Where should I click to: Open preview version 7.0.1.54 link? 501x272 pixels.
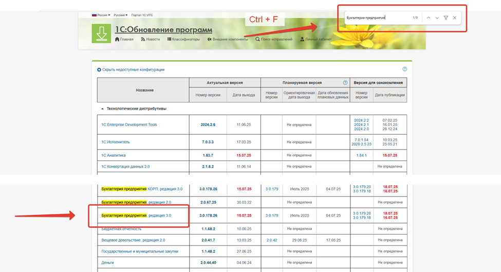click(x=361, y=140)
